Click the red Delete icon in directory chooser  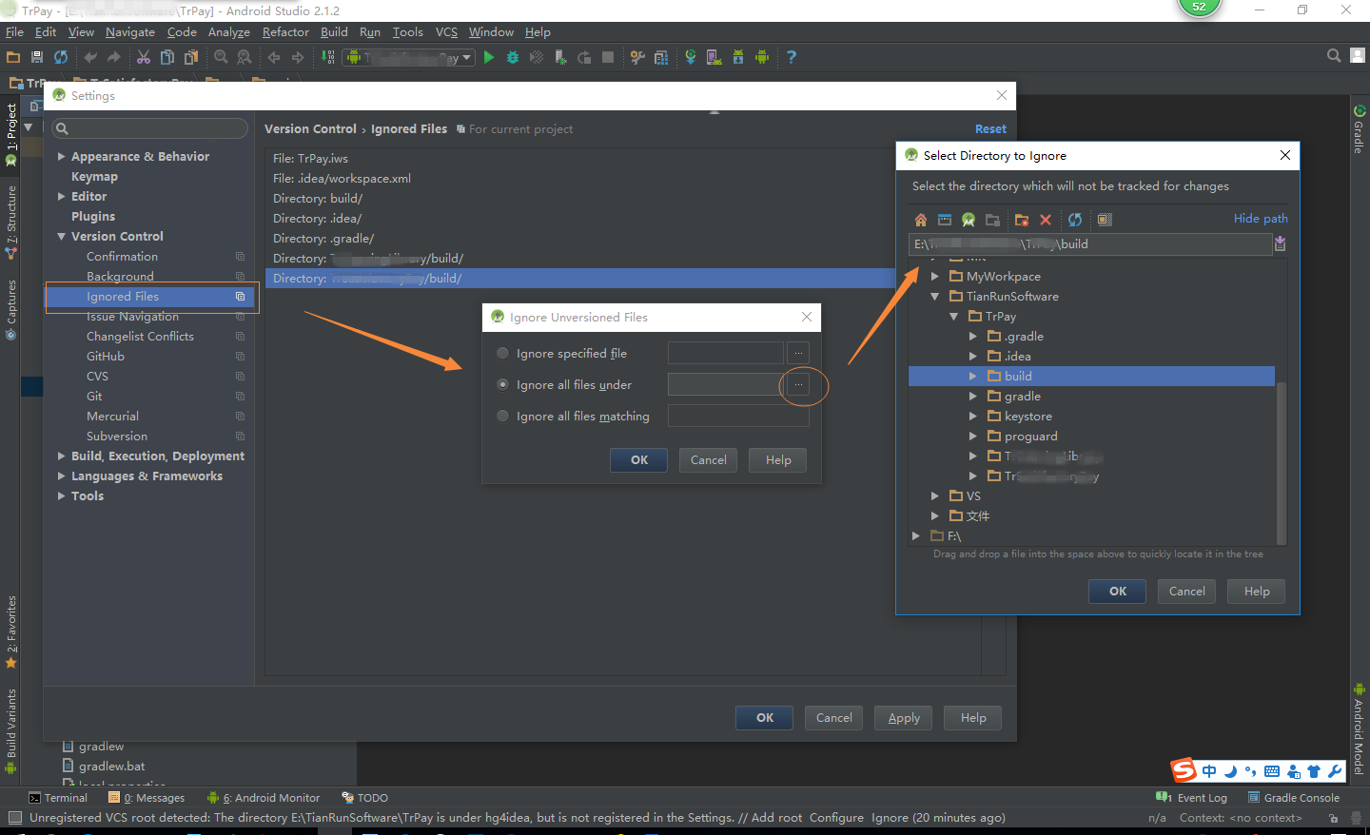click(1046, 220)
